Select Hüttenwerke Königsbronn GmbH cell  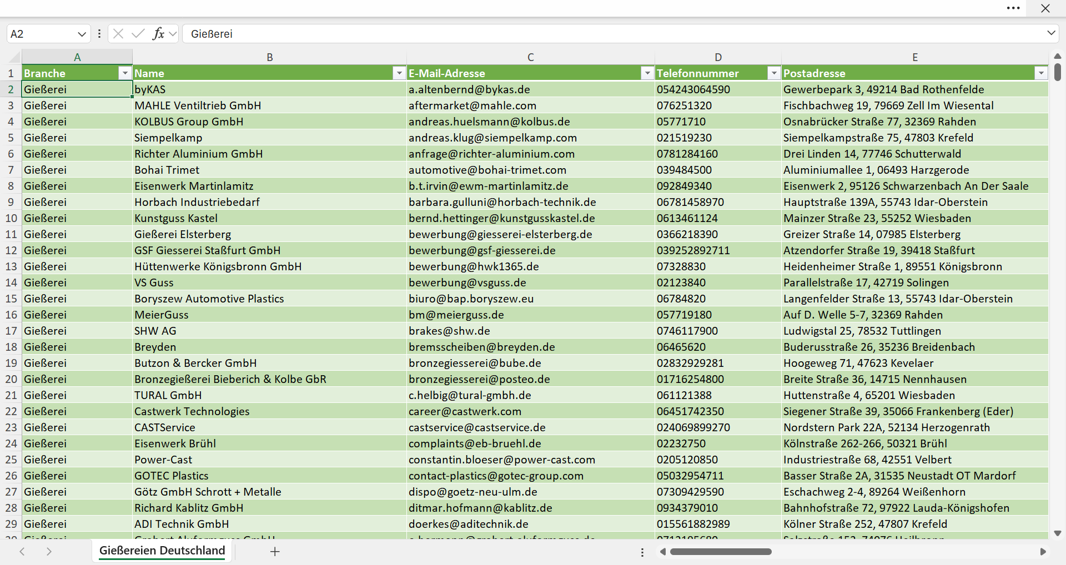tap(269, 266)
